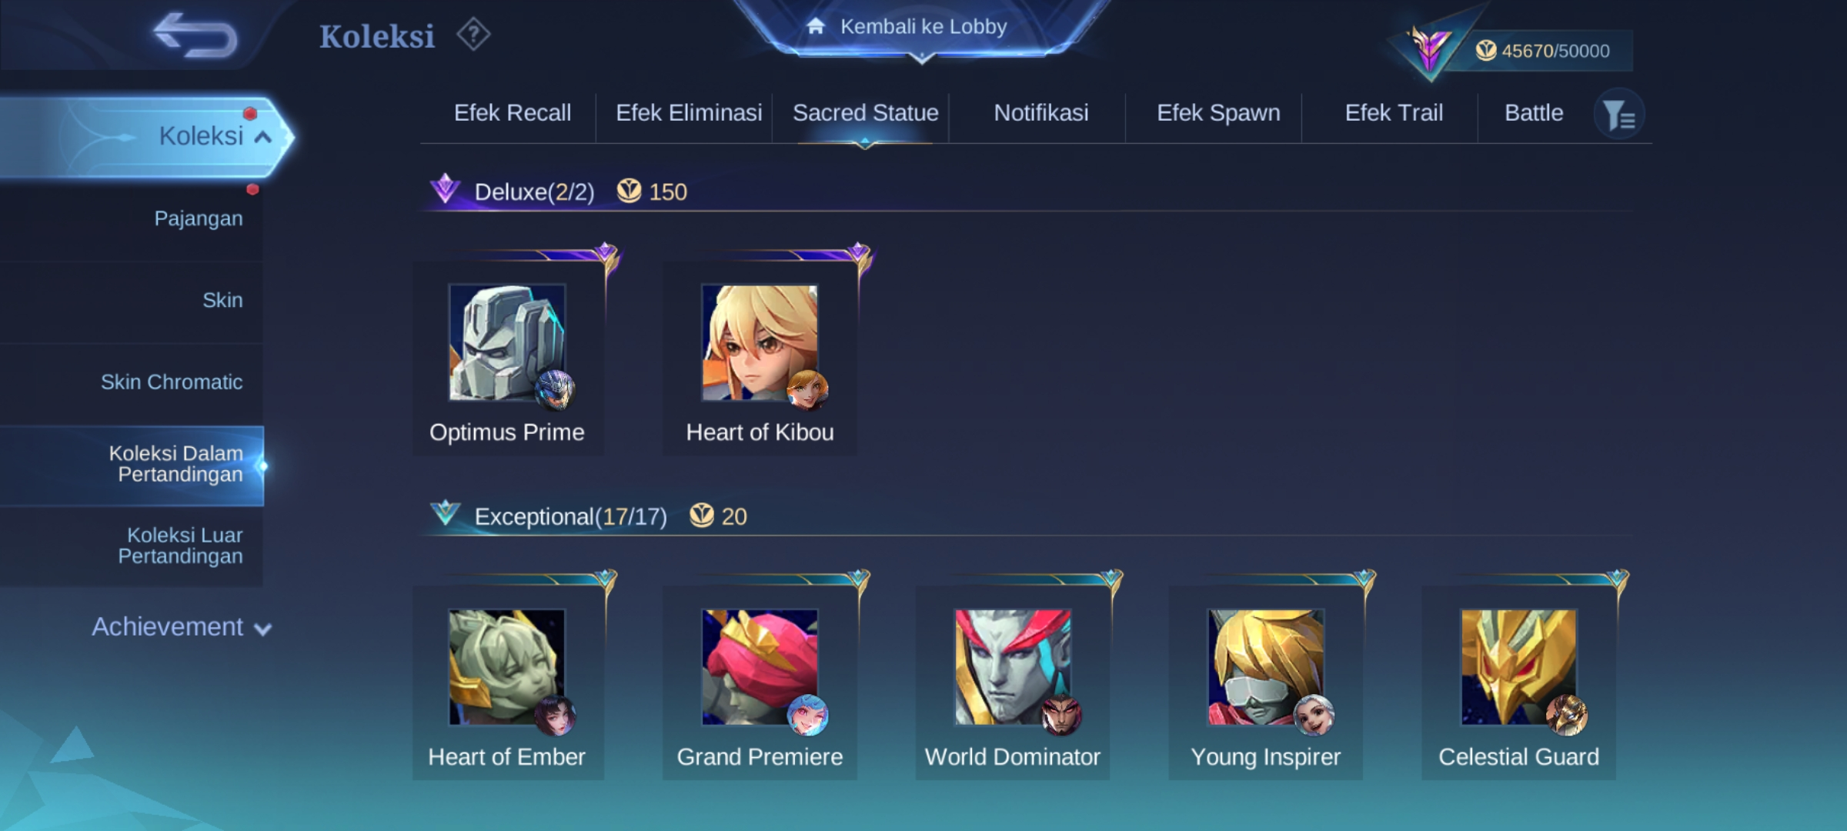Open the Koleksi help question mark
Viewport: 1847px width, 831px height.
(473, 35)
